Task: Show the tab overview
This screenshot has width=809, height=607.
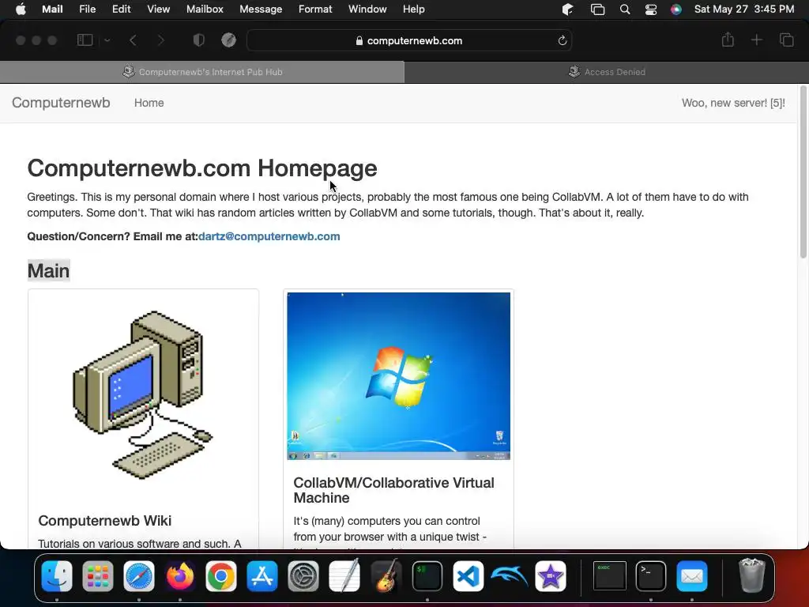Action: [786, 40]
